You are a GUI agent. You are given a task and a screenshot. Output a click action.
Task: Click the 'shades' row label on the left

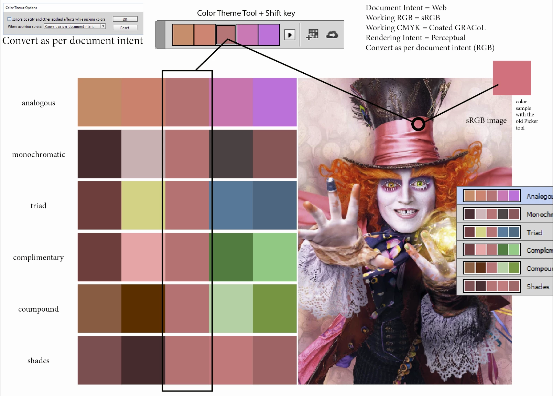click(39, 361)
